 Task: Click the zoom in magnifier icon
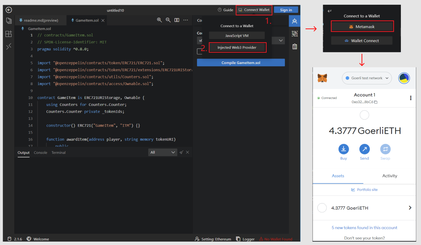click(159, 20)
